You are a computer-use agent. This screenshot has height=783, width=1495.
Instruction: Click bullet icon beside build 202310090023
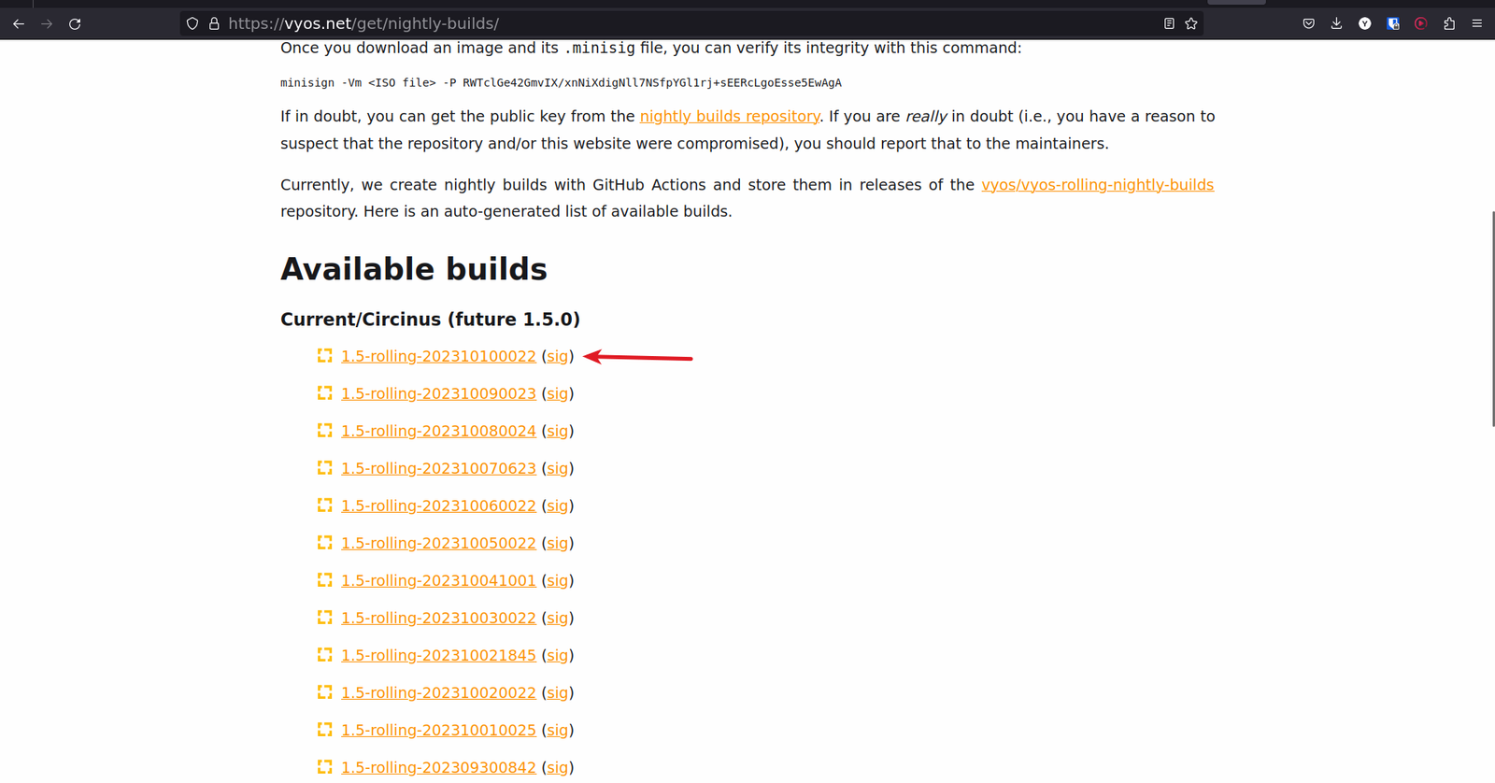coord(324,393)
